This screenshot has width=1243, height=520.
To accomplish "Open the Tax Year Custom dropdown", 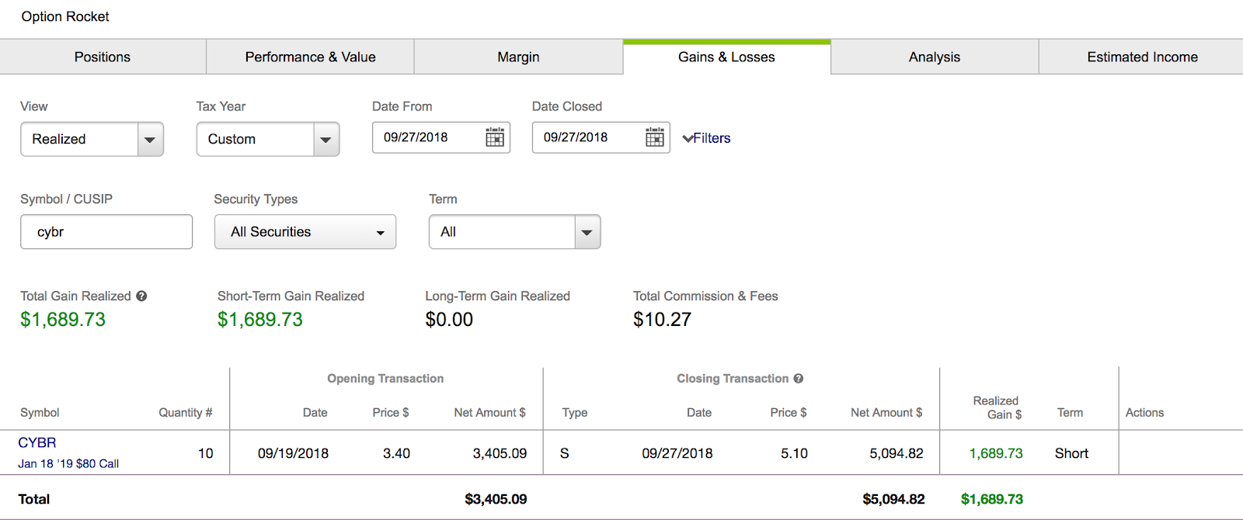I will click(326, 140).
